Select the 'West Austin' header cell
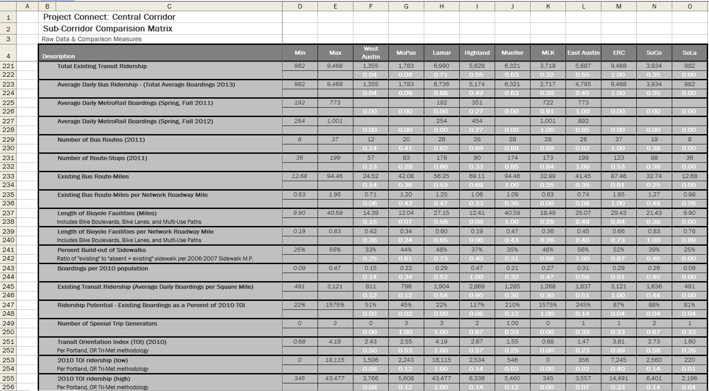The height and width of the screenshot is (391, 709). pyautogui.click(x=370, y=52)
